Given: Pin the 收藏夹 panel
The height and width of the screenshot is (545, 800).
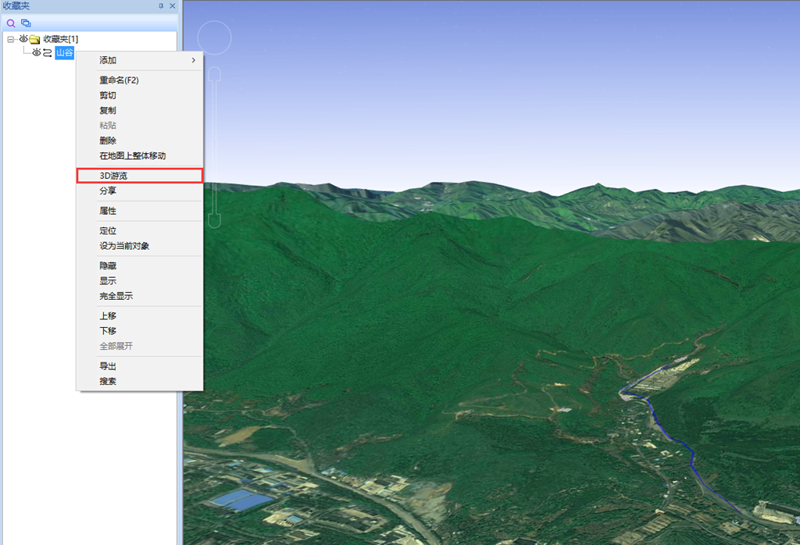Looking at the screenshot, I should coord(161,6).
